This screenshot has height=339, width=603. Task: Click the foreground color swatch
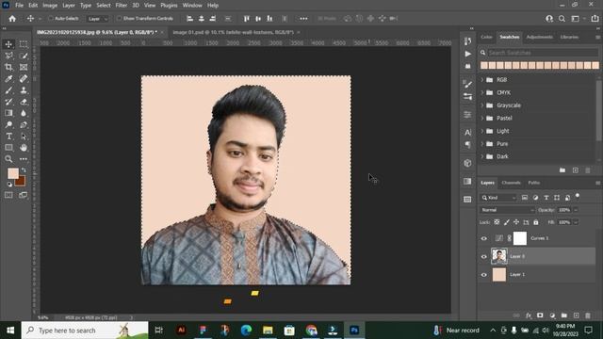click(12, 173)
